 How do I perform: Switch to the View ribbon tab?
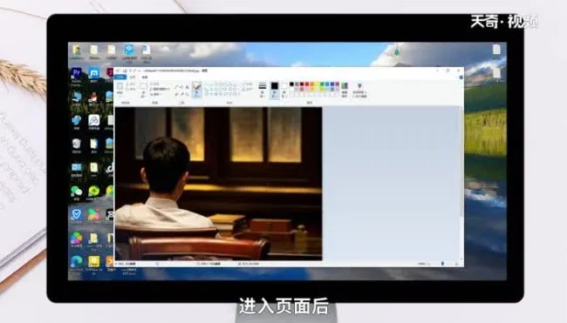pos(145,77)
